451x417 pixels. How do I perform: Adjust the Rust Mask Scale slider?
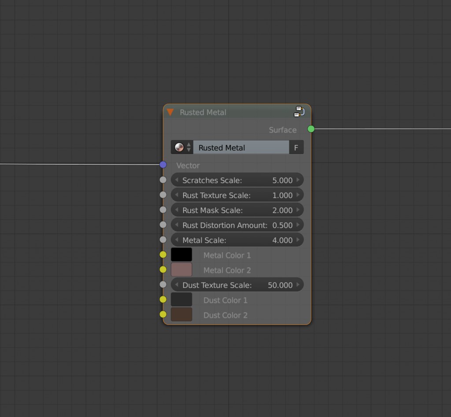(237, 210)
